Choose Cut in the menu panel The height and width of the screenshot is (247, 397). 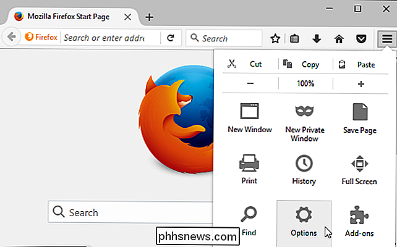click(x=250, y=64)
